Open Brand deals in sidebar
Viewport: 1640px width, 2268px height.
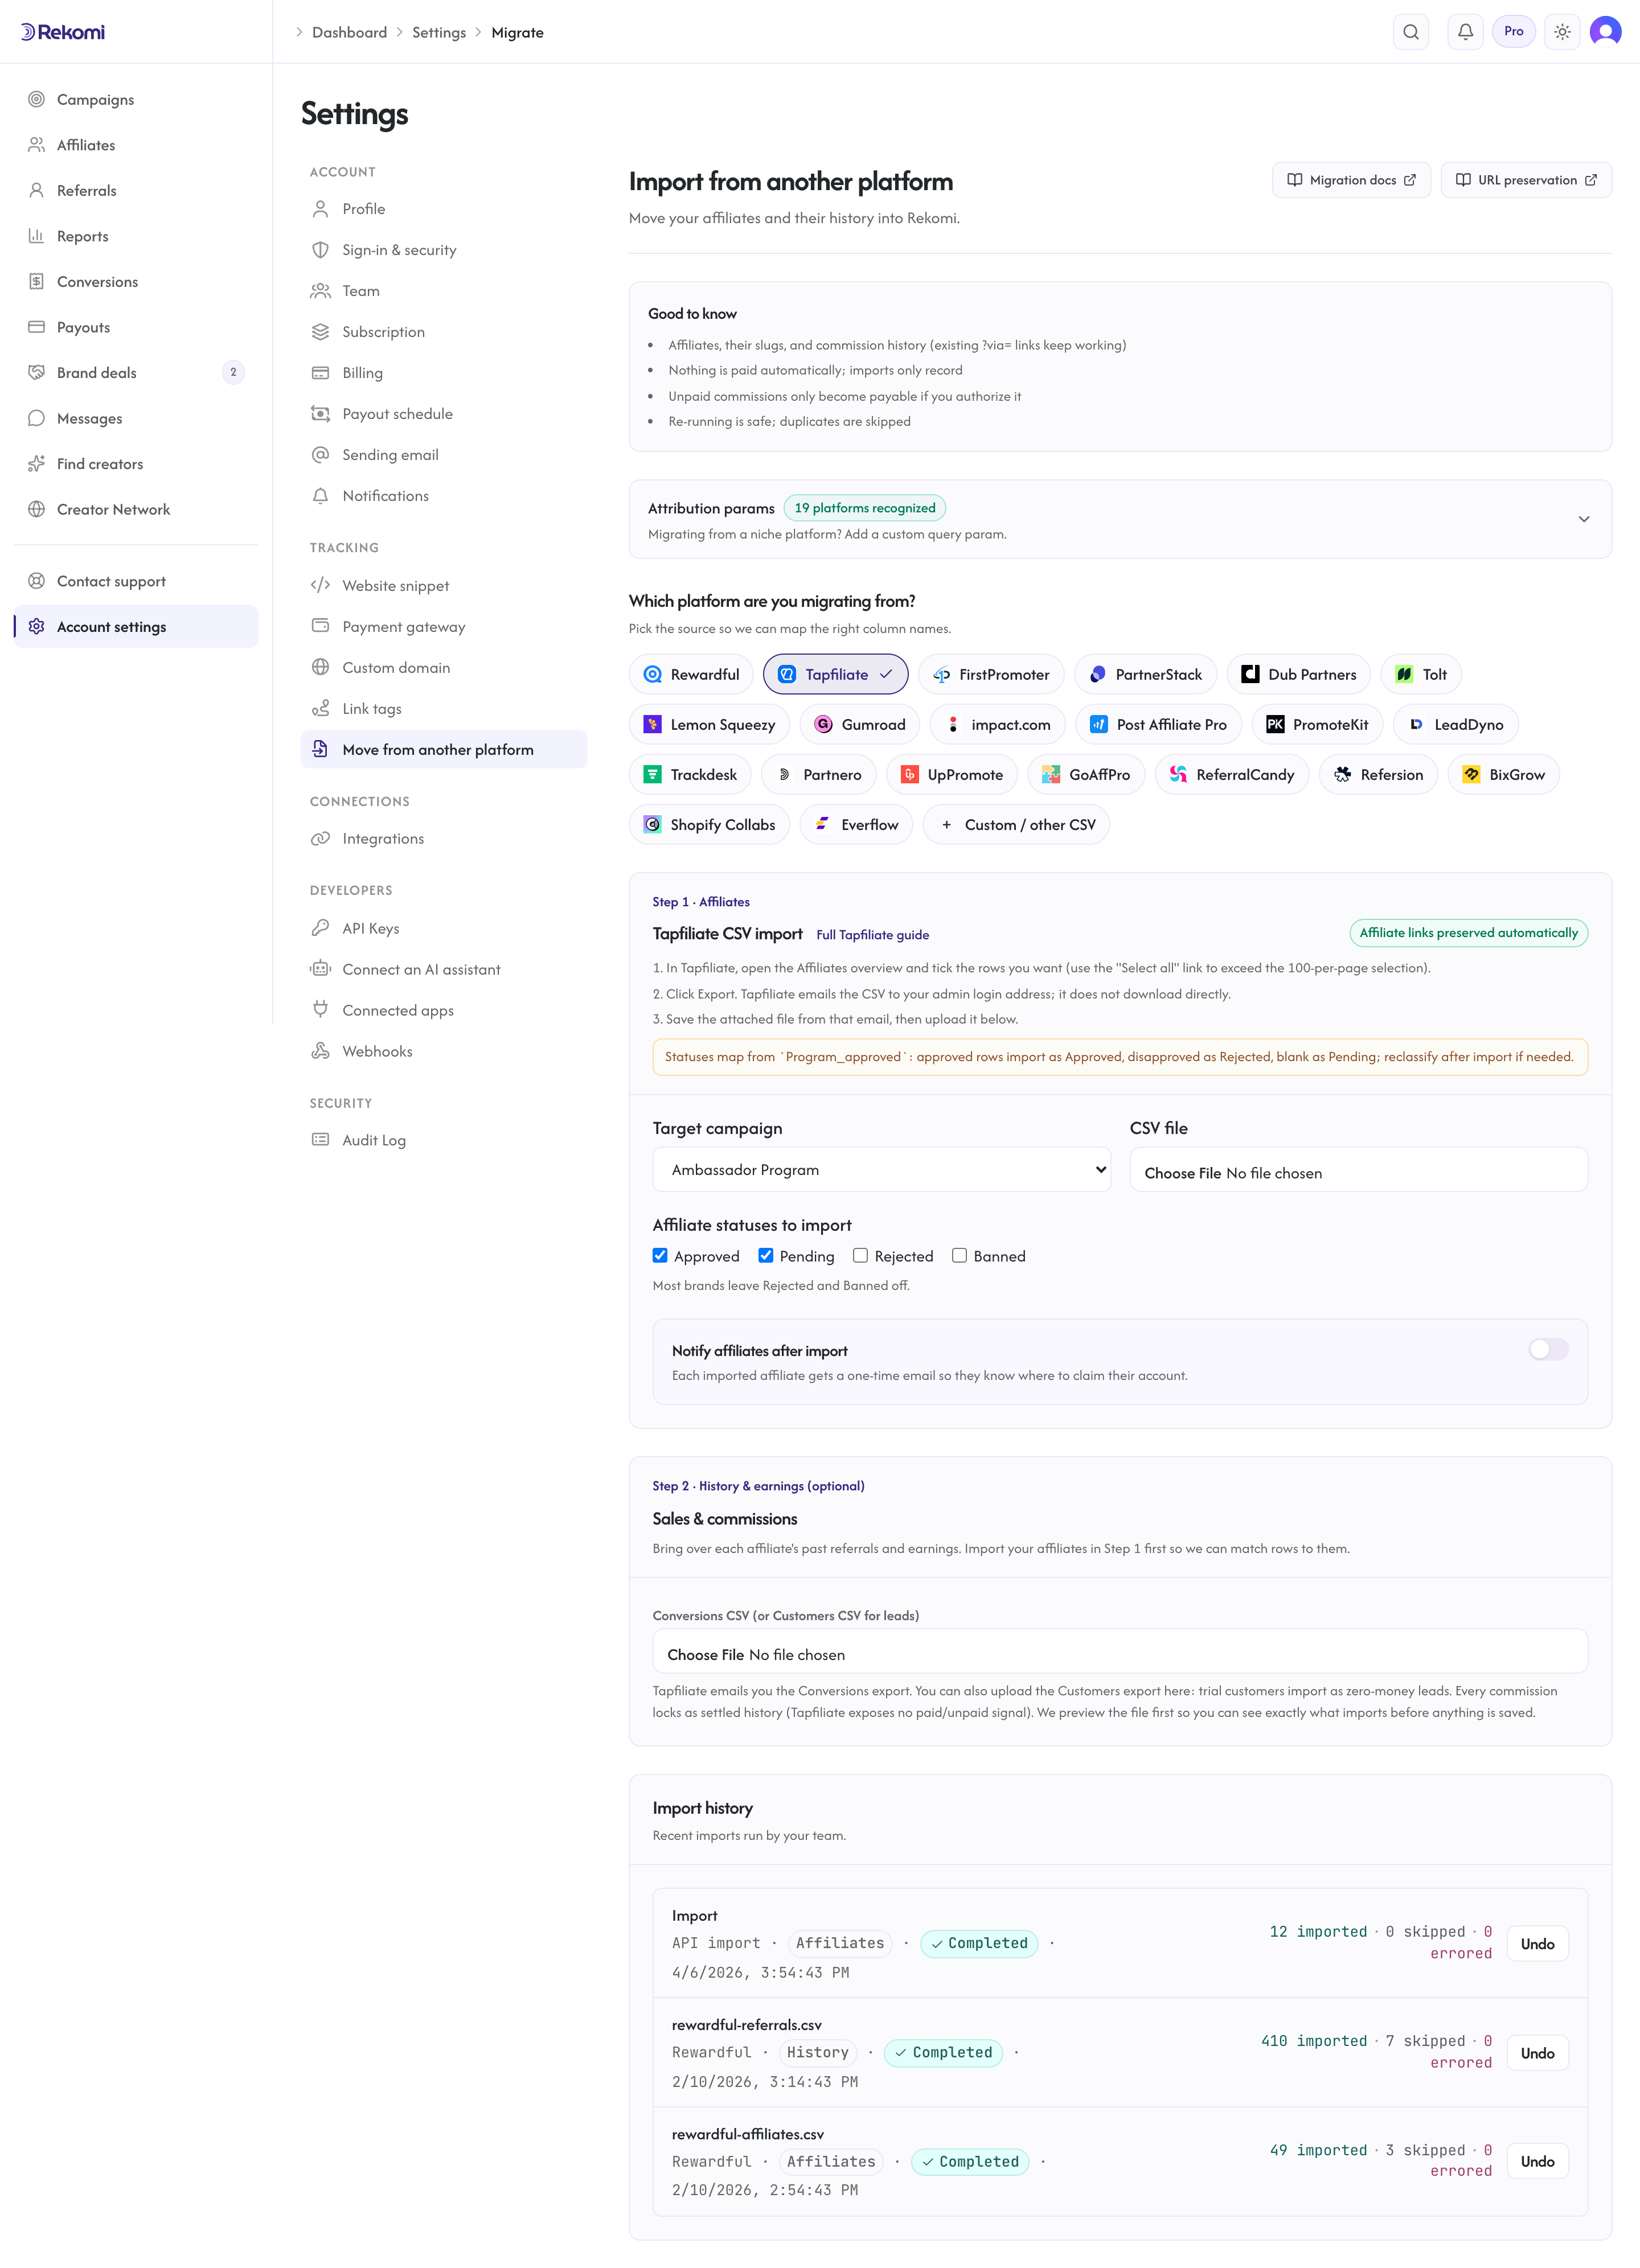[x=136, y=372]
